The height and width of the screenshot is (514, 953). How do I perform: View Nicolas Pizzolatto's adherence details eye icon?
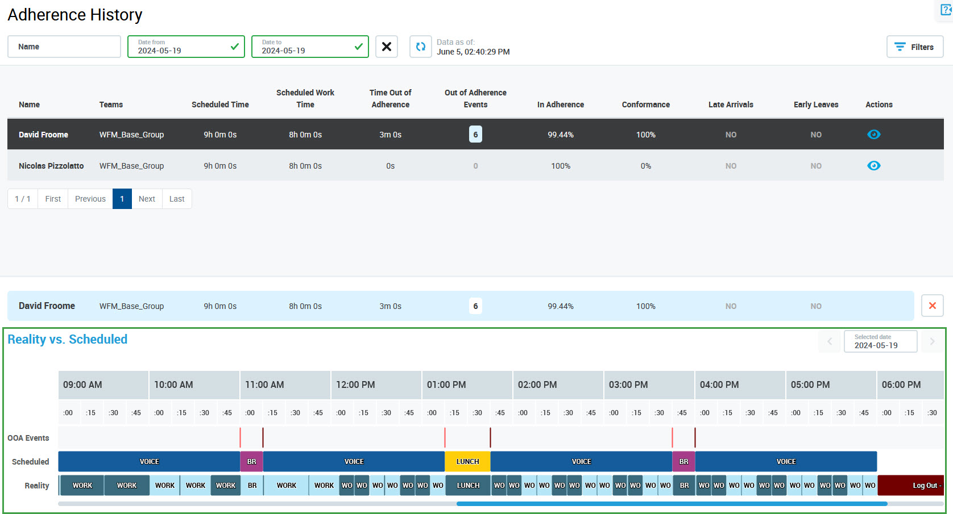pyautogui.click(x=873, y=166)
